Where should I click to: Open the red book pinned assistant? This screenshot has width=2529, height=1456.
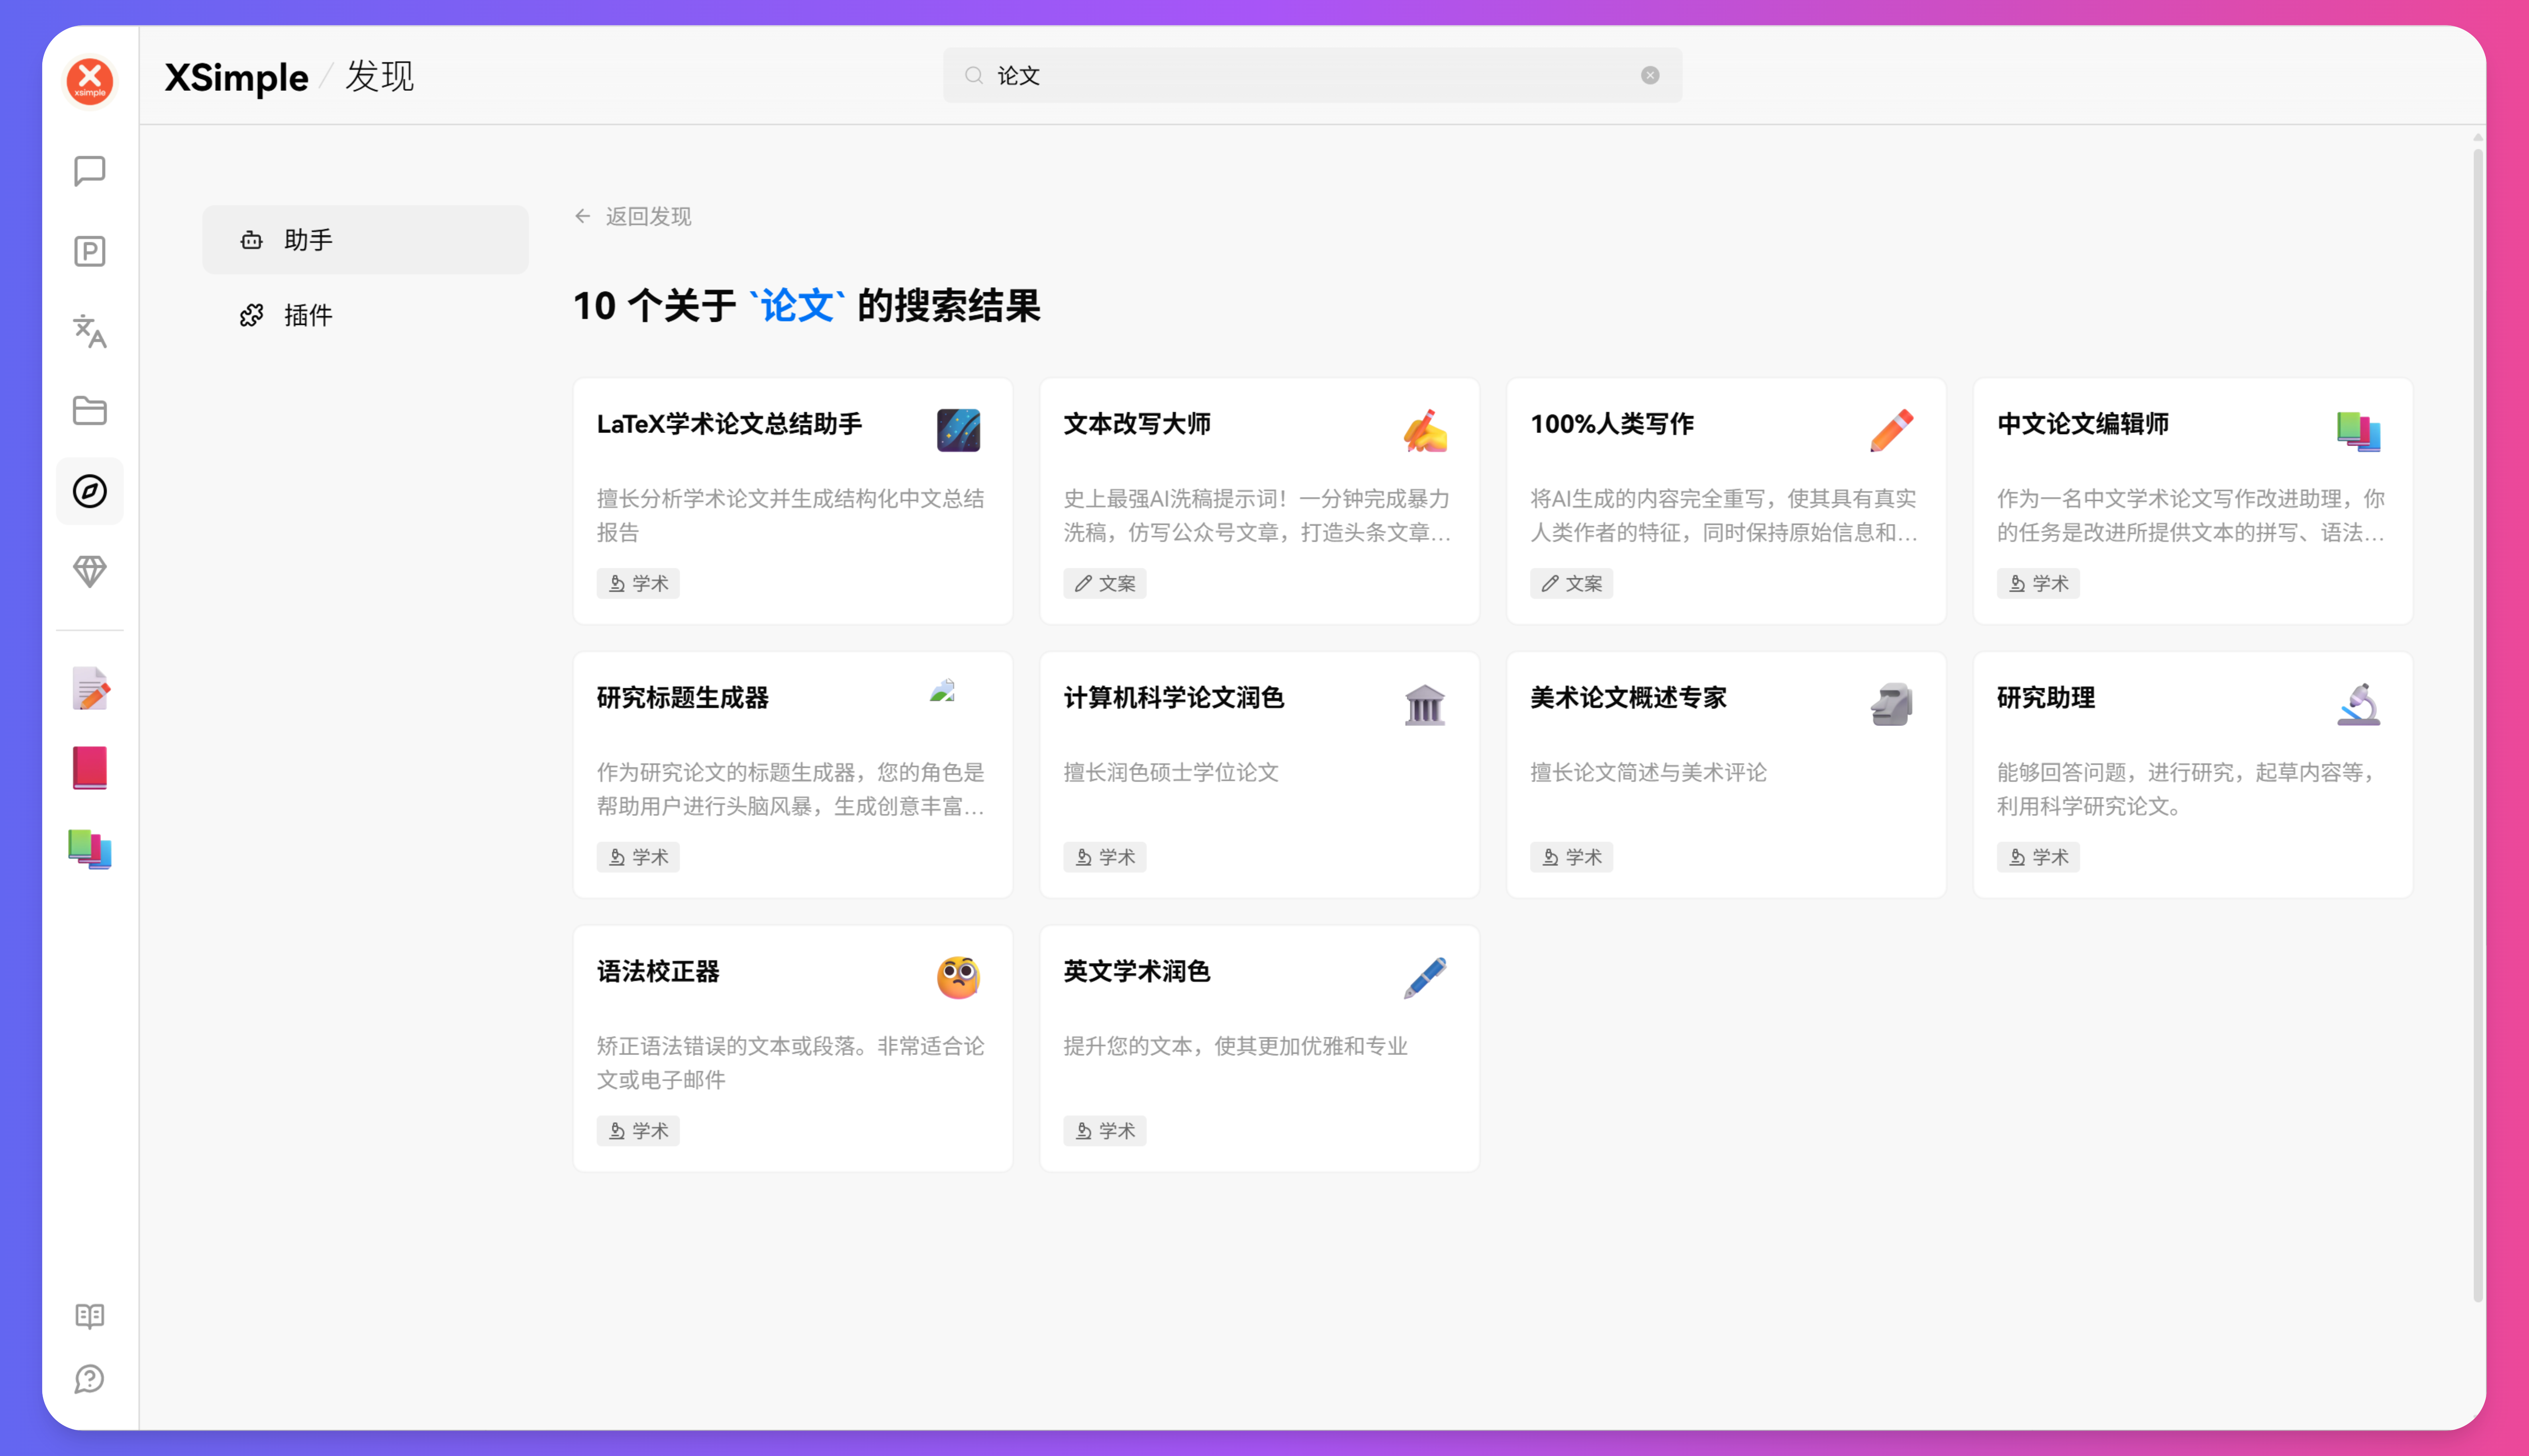90,768
